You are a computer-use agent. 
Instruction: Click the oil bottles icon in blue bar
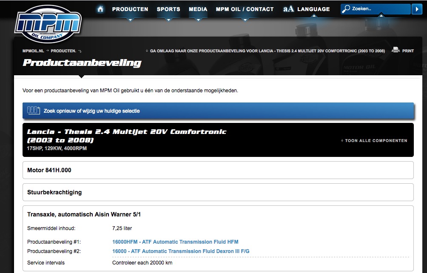[x=34, y=110]
